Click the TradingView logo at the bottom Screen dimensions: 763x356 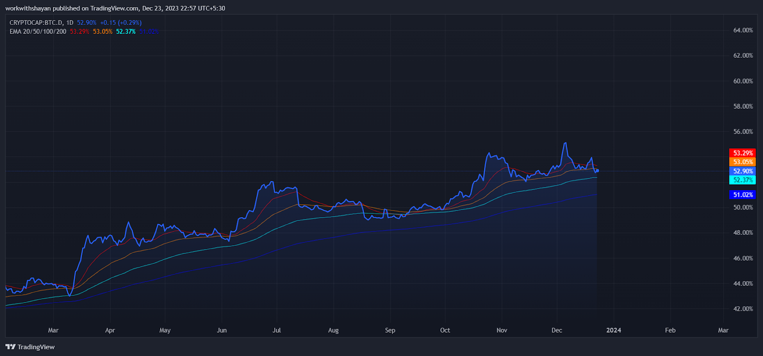[x=30, y=347]
